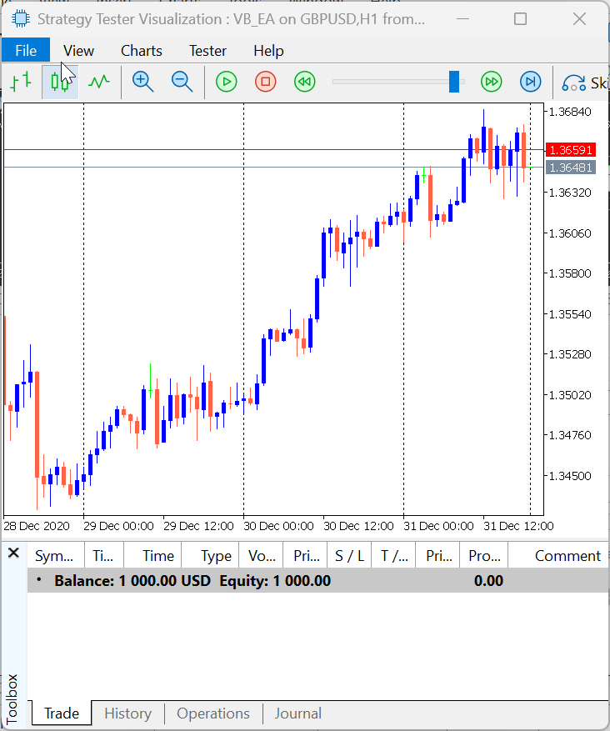Open the File menu
This screenshot has height=731, width=610.
[x=26, y=50]
